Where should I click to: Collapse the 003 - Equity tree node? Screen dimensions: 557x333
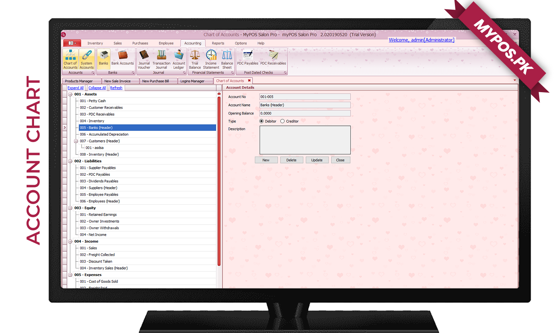tap(70, 208)
